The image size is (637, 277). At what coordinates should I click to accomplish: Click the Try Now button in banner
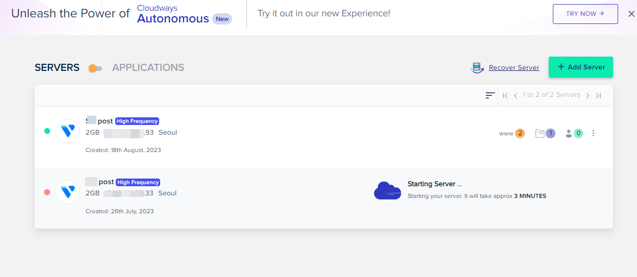pos(585,14)
